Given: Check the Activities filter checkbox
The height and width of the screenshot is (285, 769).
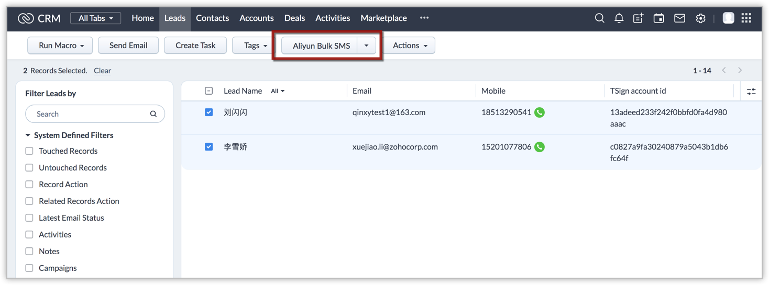Looking at the screenshot, I should click(29, 235).
